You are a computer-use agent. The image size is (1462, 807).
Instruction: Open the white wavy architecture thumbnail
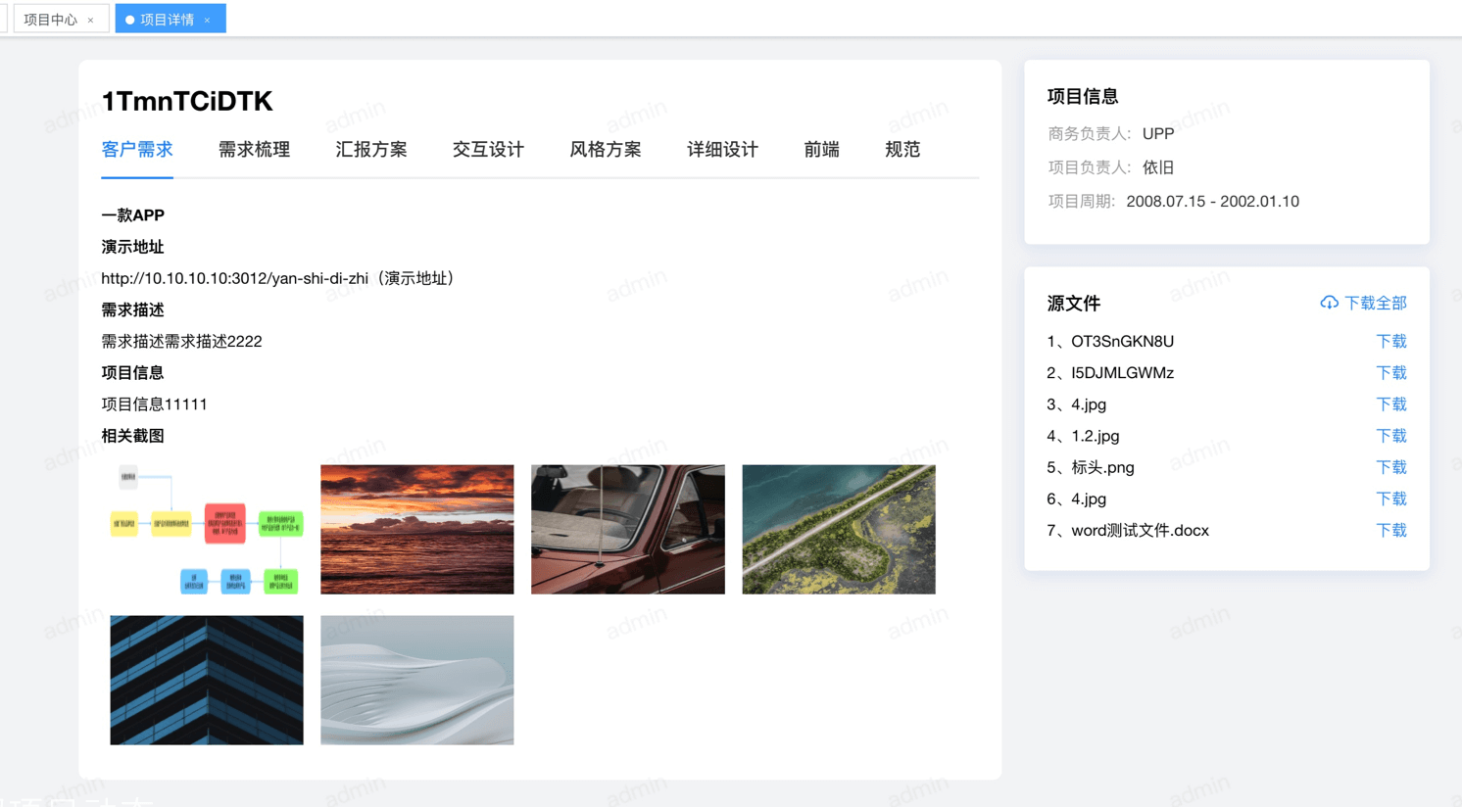pos(417,680)
